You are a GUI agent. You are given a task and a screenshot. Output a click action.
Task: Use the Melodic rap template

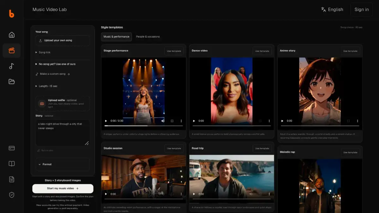point(350,152)
